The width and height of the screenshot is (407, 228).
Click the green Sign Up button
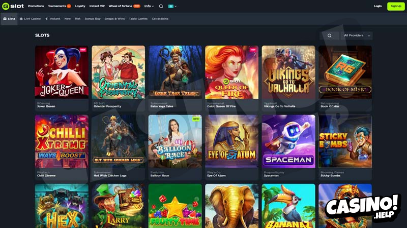pyautogui.click(x=396, y=6)
